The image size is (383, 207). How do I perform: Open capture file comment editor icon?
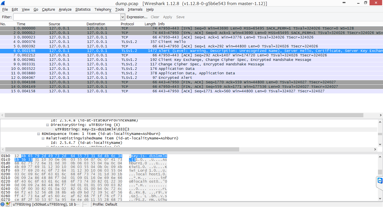coord(8,204)
